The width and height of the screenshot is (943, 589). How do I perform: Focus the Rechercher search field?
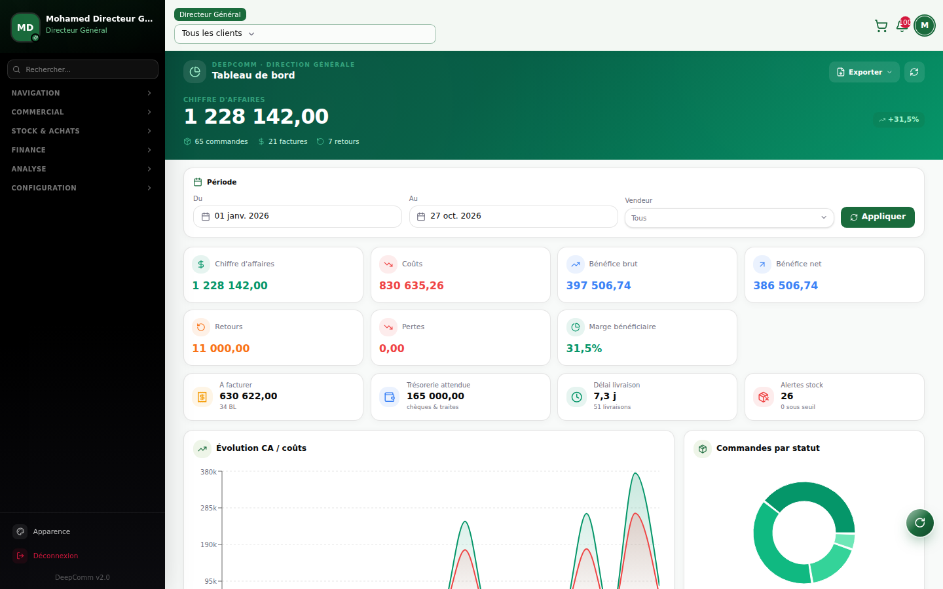click(x=83, y=69)
